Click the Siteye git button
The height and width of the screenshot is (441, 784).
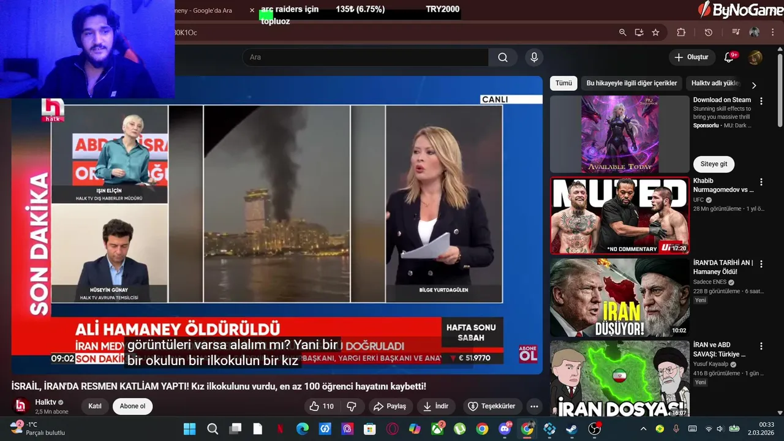coord(714,164)
